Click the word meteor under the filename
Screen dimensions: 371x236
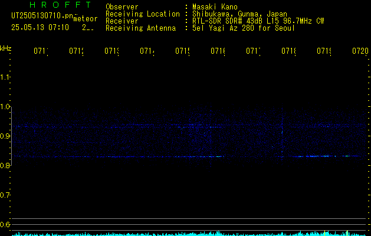[x=86, y=18]
